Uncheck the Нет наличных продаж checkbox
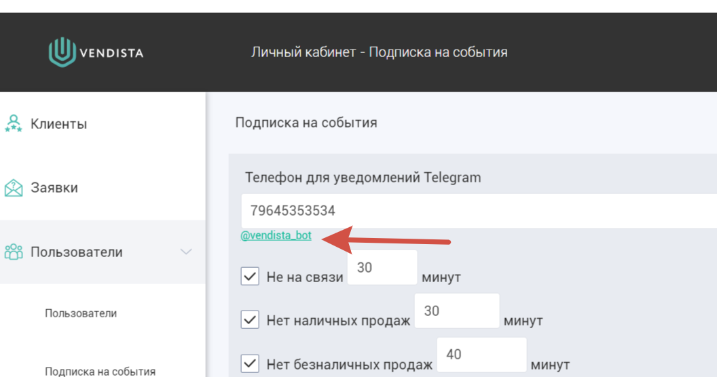The height and width of the screenshot is (377, 717). click(250, 319)
